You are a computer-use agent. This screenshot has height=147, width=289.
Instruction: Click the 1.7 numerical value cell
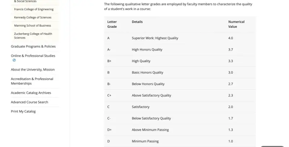[230, 118]
